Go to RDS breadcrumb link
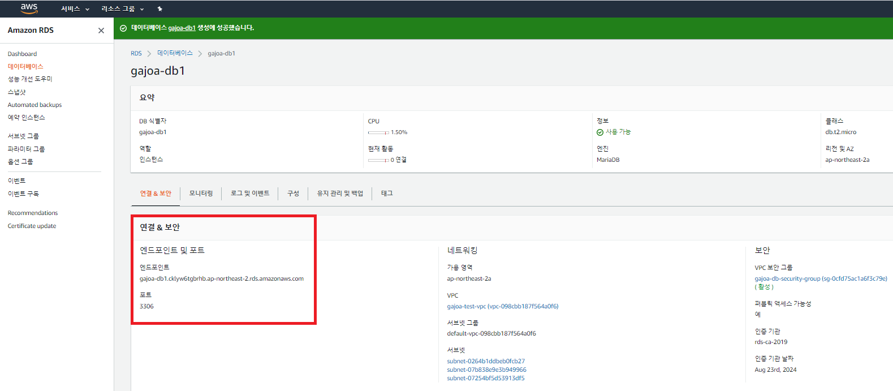This screenshot has width=893, height=391. click(x=136, y=53)
